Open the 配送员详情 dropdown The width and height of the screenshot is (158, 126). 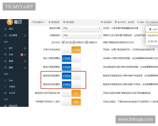coord(82,28)
